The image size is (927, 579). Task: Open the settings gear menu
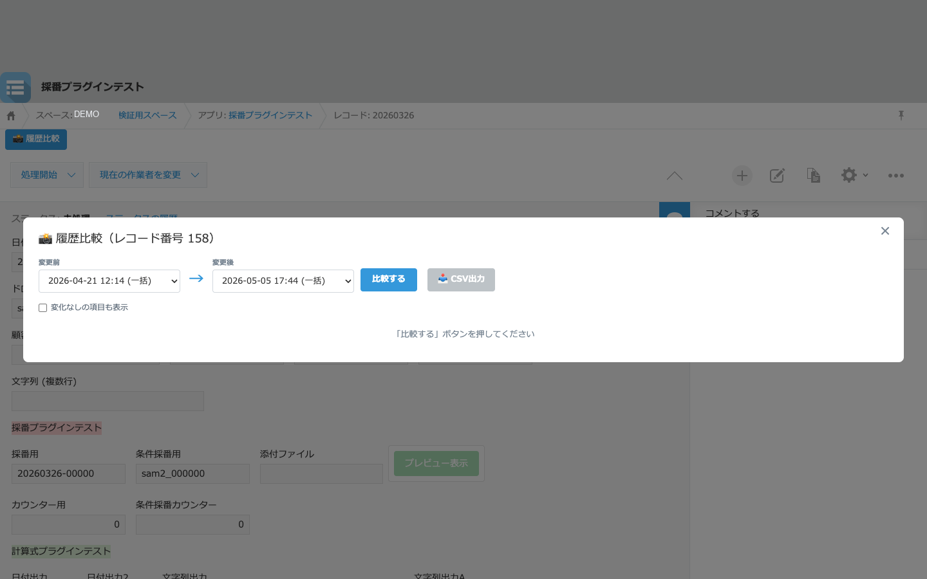(x=854, y=175)
